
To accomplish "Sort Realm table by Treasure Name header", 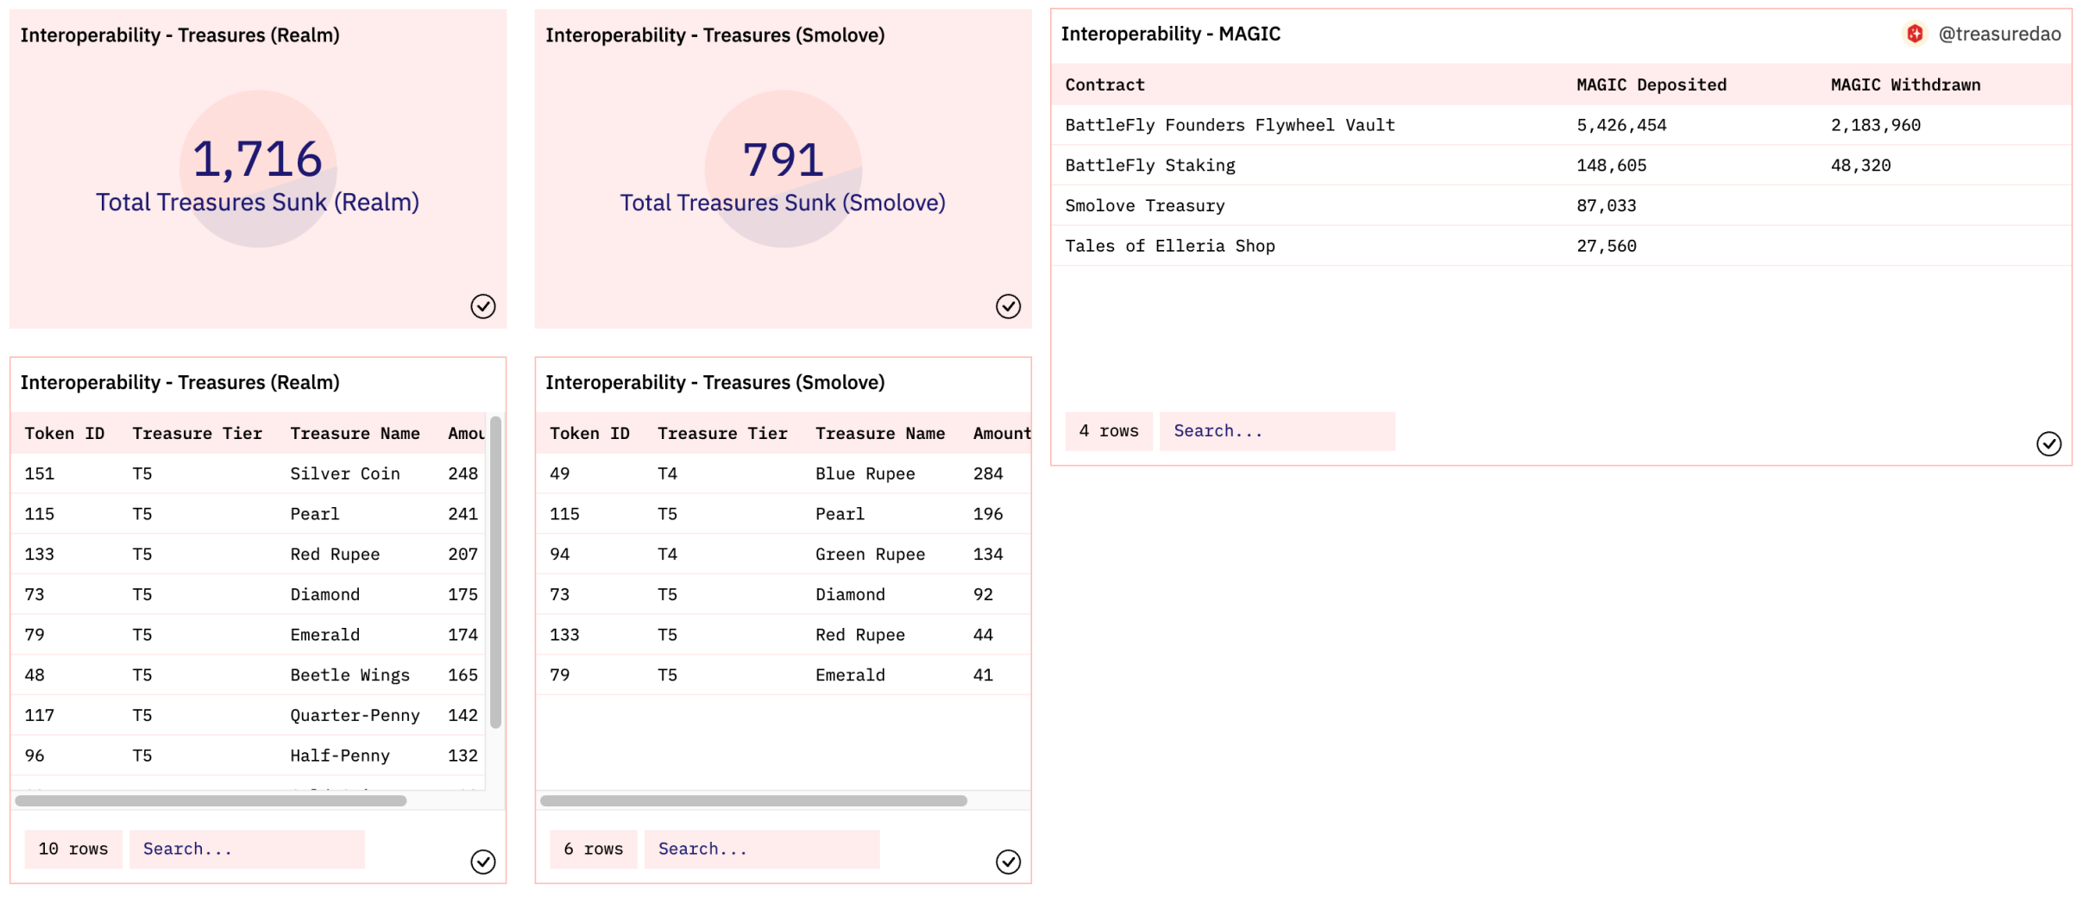I will pos(355,433).
